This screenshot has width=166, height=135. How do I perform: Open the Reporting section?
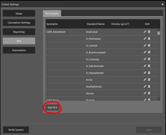pyautogui.click(x=19, y=32)
